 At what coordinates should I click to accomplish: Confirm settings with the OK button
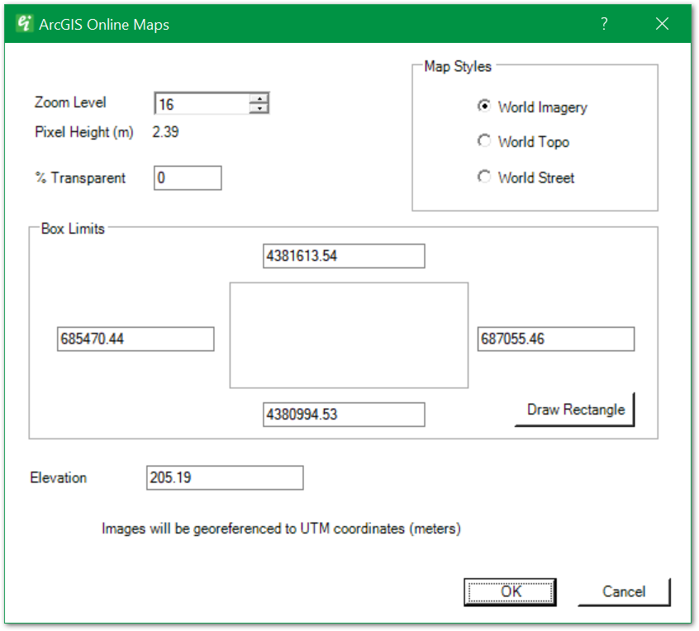tap(510, 591)
